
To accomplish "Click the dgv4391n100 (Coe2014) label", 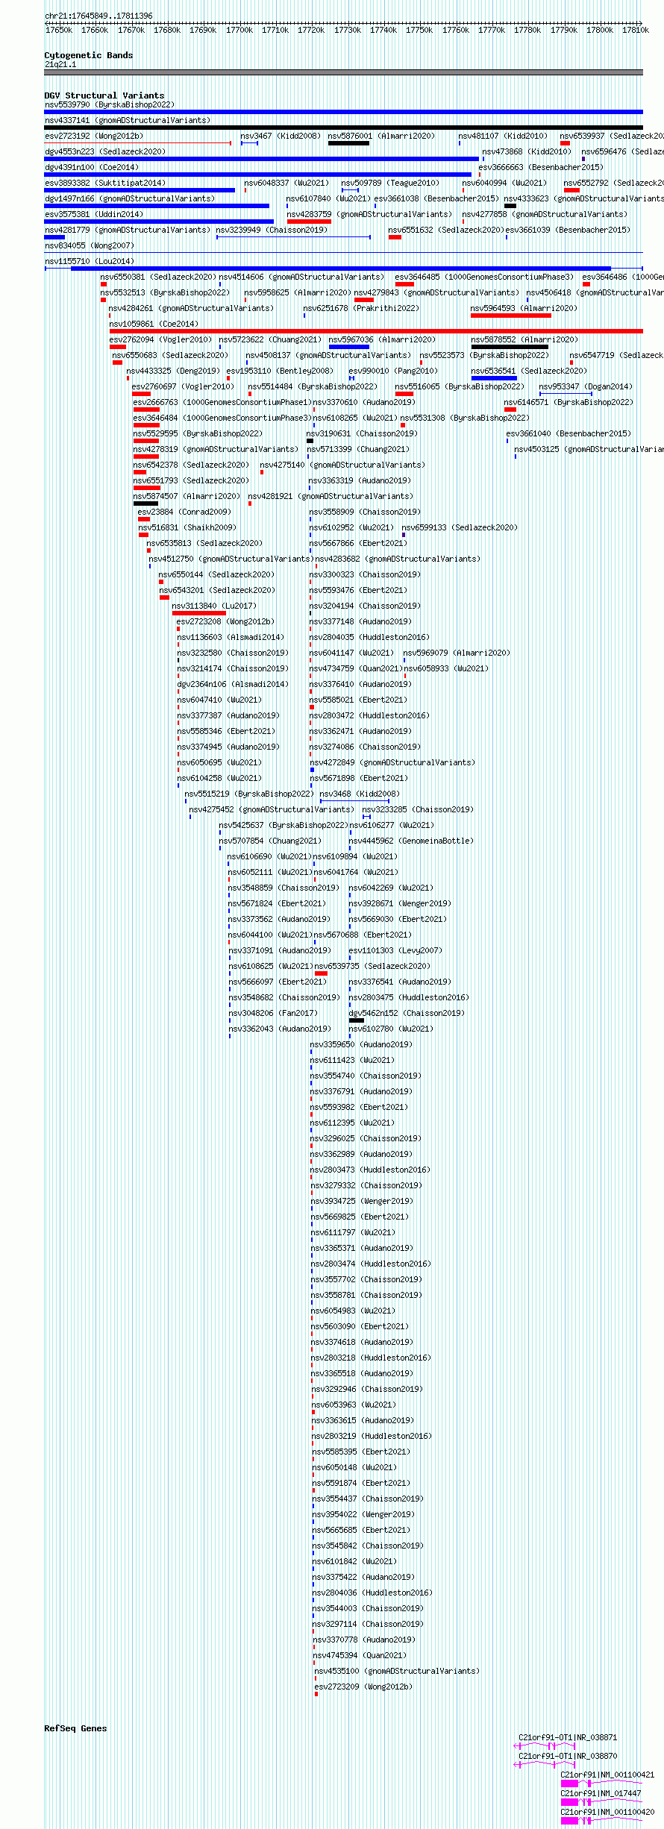I will [x=92, y=167].
